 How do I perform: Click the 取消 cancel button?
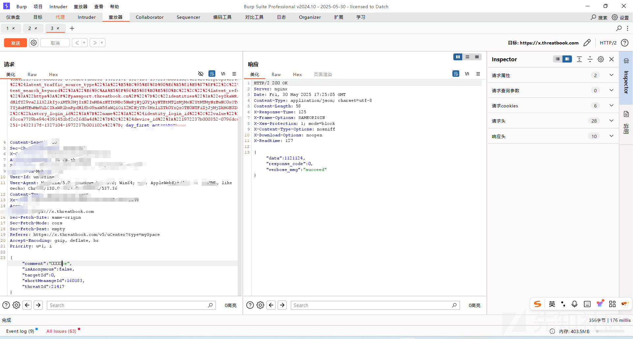(55, 43)
